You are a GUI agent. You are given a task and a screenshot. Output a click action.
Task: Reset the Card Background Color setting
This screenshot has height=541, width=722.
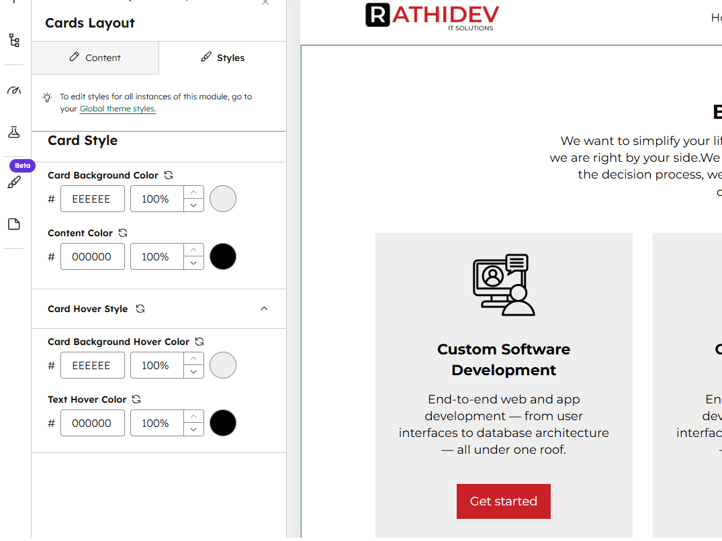pos(169,175)
